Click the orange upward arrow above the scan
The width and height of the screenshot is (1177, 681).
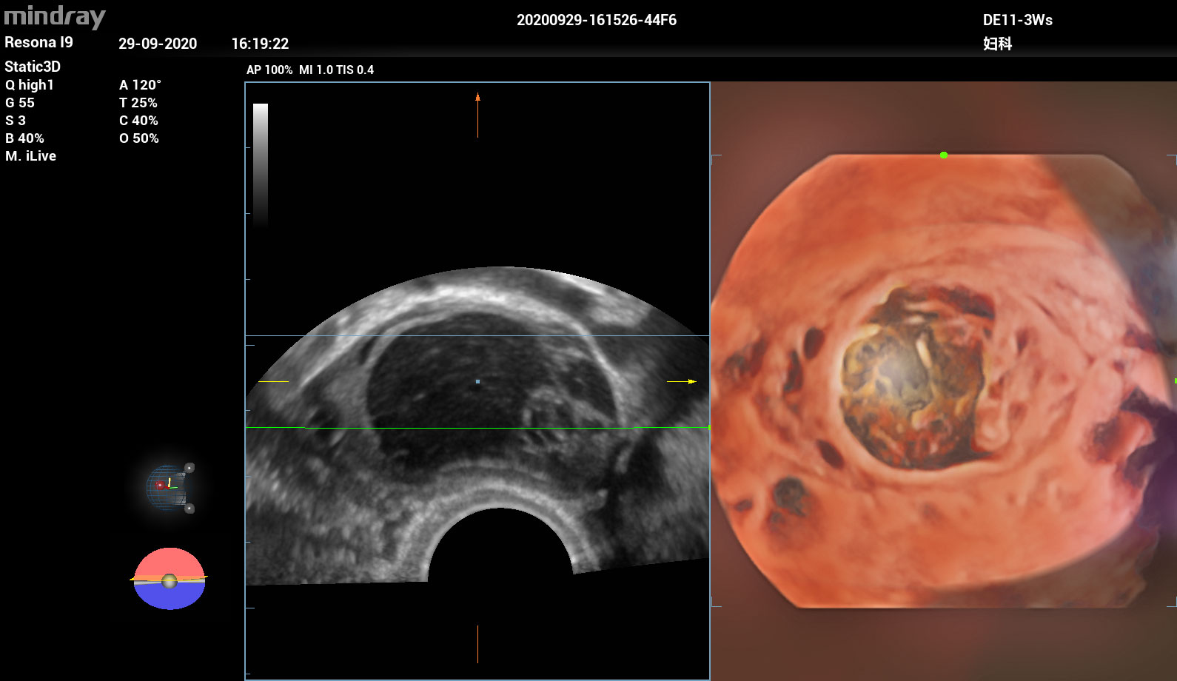477,97
